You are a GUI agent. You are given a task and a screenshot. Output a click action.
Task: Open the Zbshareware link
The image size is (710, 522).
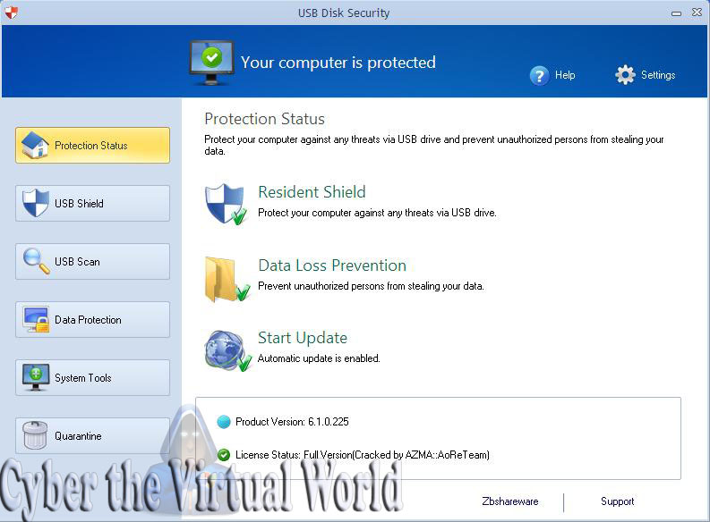point(509,501)
